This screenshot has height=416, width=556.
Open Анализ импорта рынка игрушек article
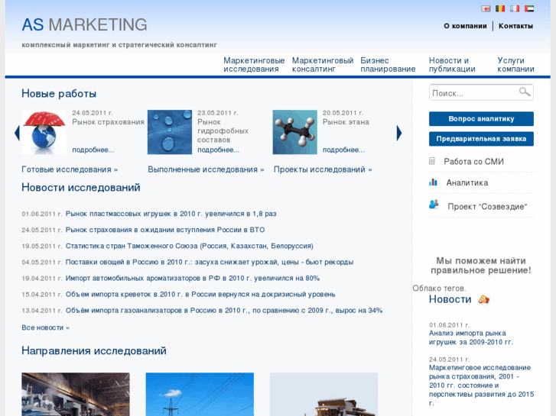click(x=471, y=337)
